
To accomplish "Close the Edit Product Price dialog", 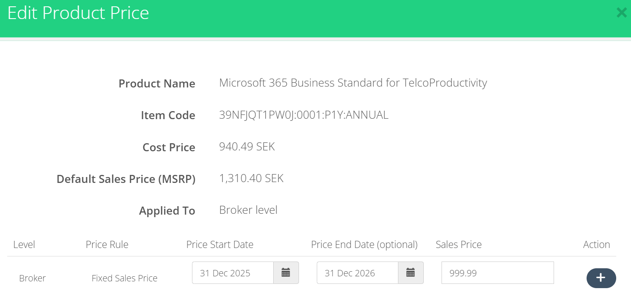I will coord(621,13).
